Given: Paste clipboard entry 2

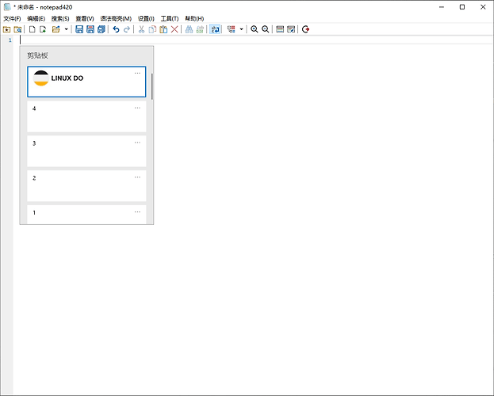Looking at the screenshot, I should (x=86, y=185).
